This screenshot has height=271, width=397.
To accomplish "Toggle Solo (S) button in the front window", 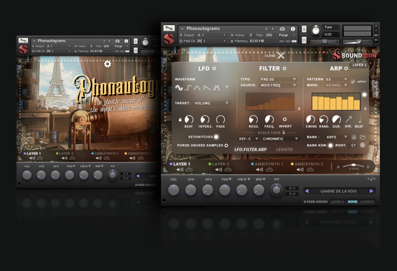I will point(304,29).
